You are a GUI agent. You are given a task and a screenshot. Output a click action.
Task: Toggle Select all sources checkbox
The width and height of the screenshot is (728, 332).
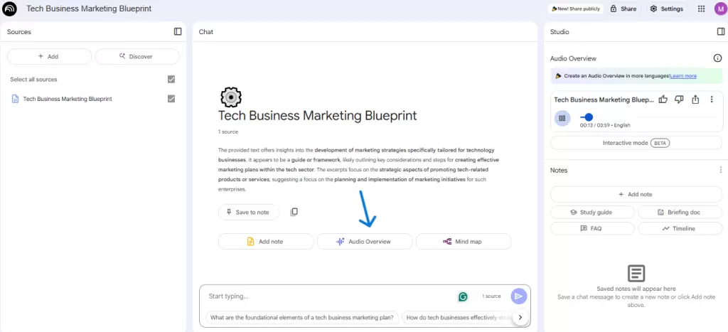pyautogui.click(x=171, y=80)
